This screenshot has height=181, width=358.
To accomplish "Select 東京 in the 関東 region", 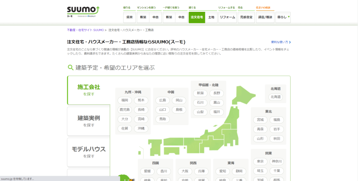I will 260,161.
